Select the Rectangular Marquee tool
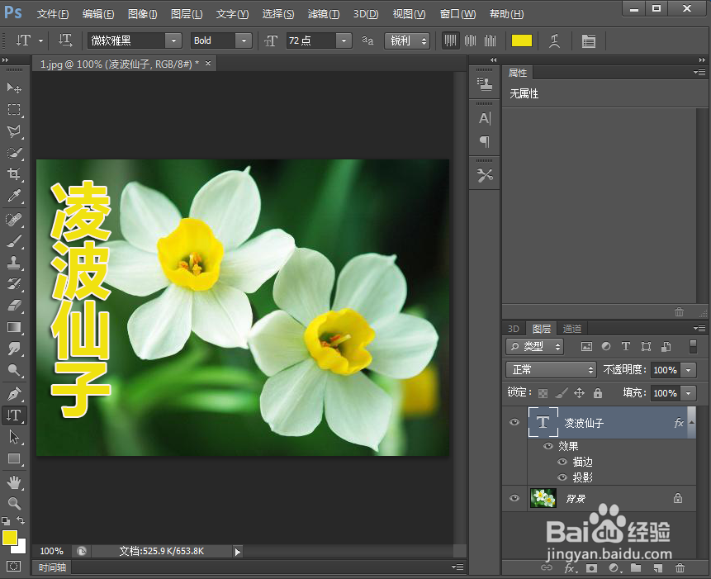711x579 pixels. point(14,109)
